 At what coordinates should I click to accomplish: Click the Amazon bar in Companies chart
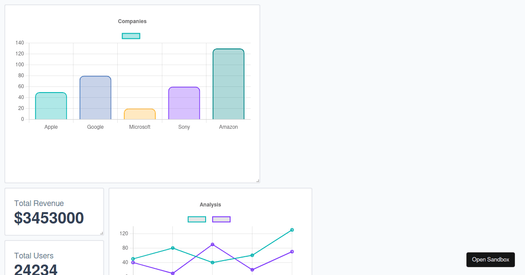coord(228,84)
